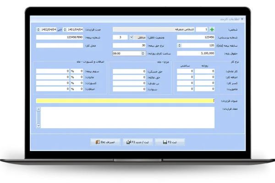Click the empty محل کار workplace field
Viewport: 275px width, 183px height.
(x=60, y=45)
